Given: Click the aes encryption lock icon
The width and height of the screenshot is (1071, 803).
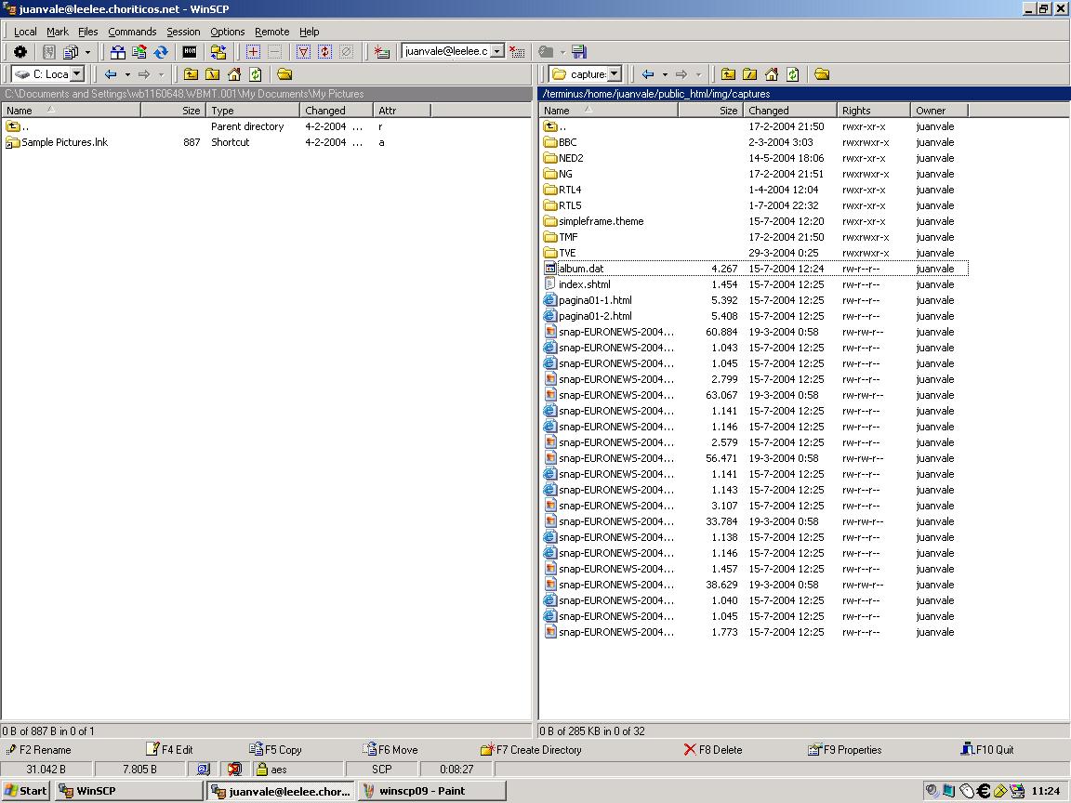Looking at the screenshot, I should (261, 769).
